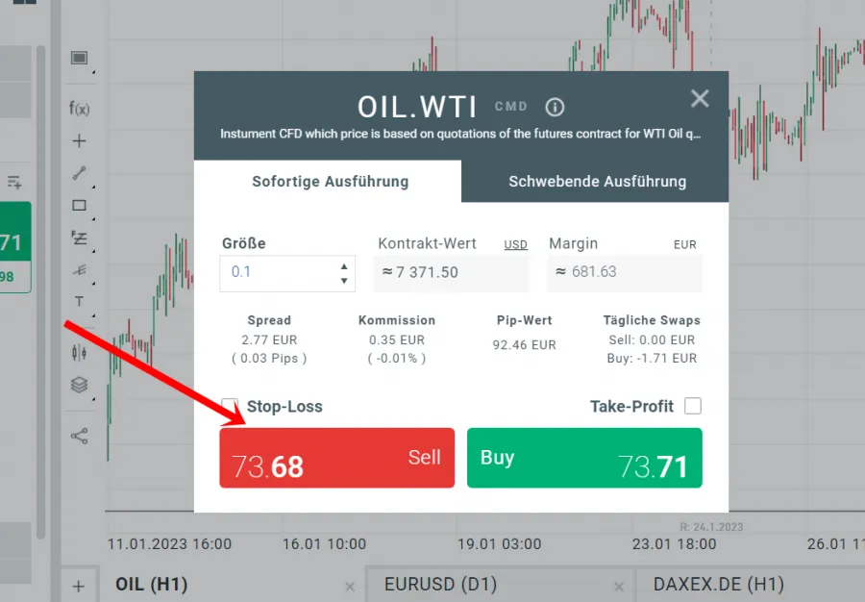The width and height of the screenshot is (865, 602).
Task: Select the crosshair cursor tool
Action: (x=79, y=141)
